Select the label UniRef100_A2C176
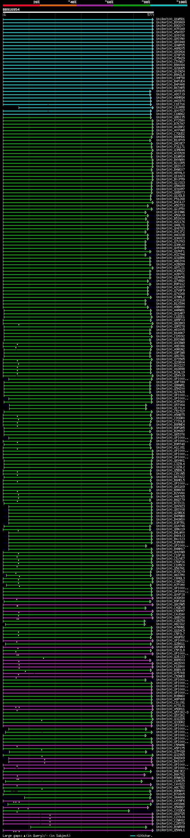The width and height of the screenshot is (190, 838). pyautogui.click(x=170, y=222)
